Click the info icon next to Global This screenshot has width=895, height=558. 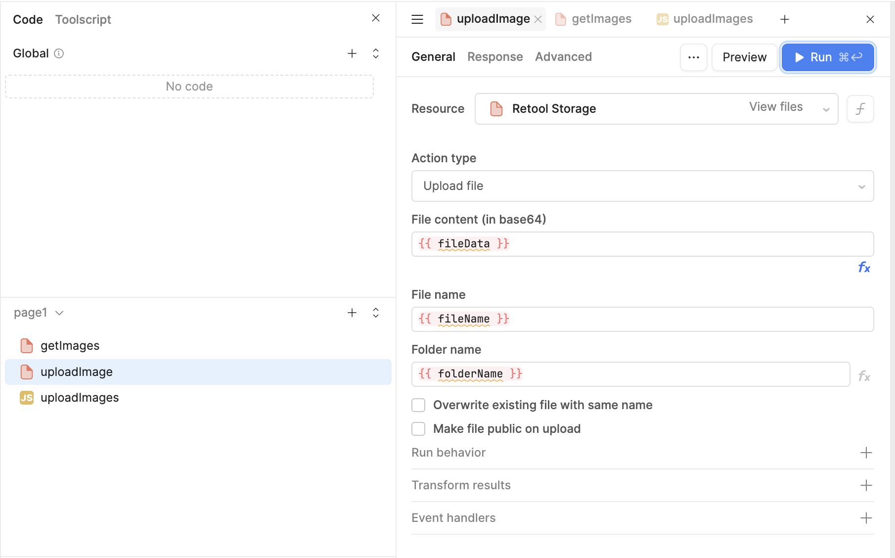tap(59, 53)
